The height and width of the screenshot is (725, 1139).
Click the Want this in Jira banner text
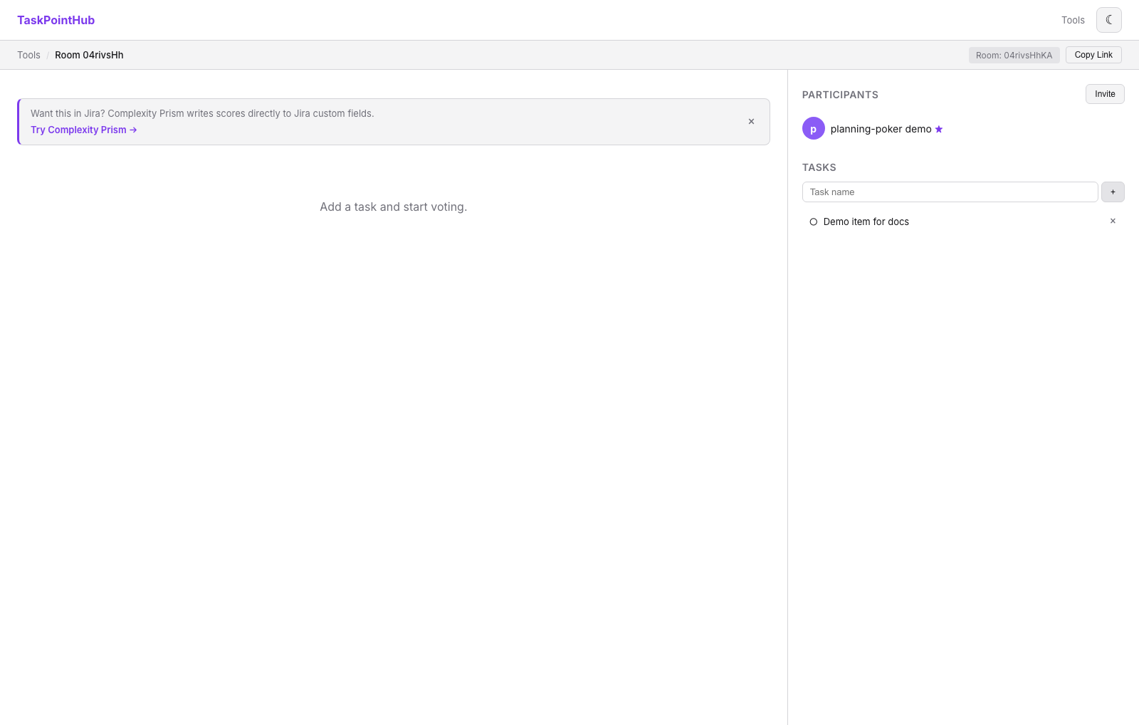pos(202,113)
